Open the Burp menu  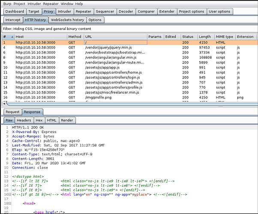[6, 3]
